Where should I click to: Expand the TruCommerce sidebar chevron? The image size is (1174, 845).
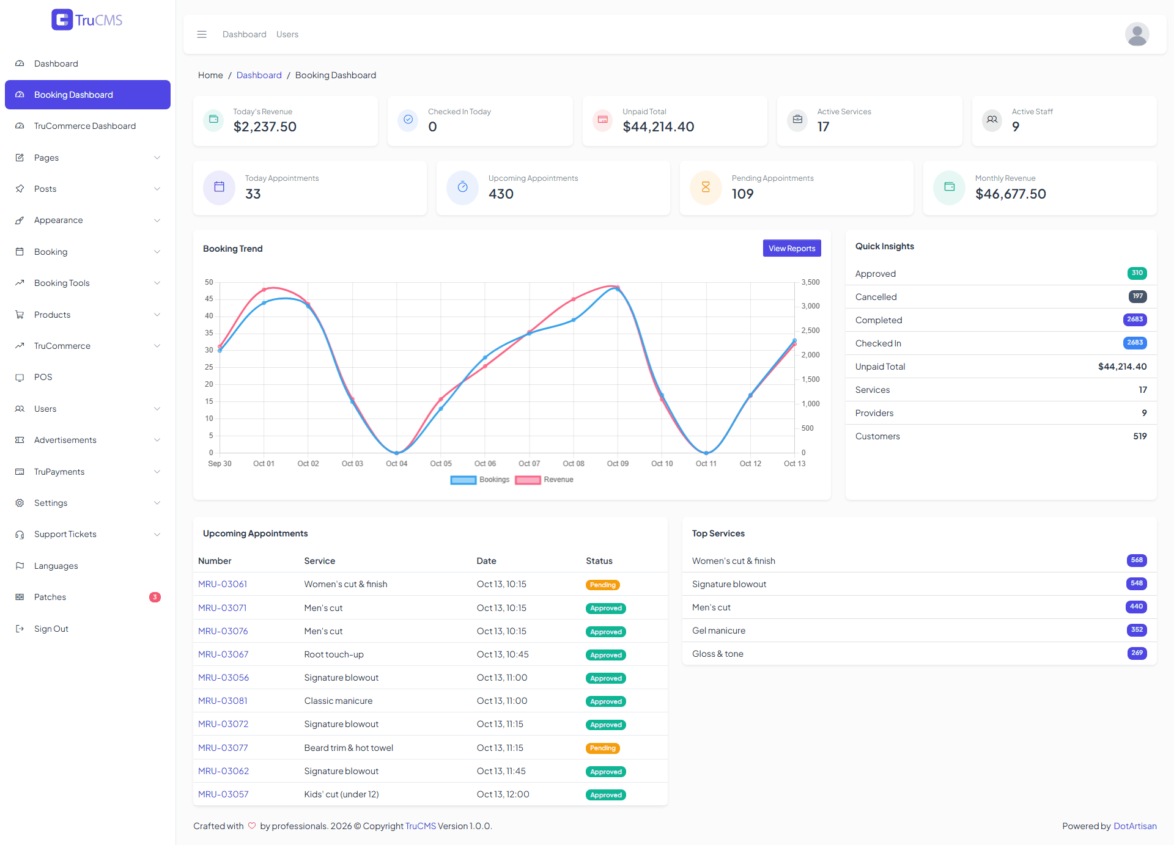[x=157, y=346]
